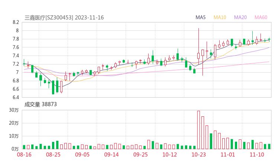Click the 08-25 date axis label
Image resolution: width=275 pixels, height=163 pixels.
tap(53, 154)
